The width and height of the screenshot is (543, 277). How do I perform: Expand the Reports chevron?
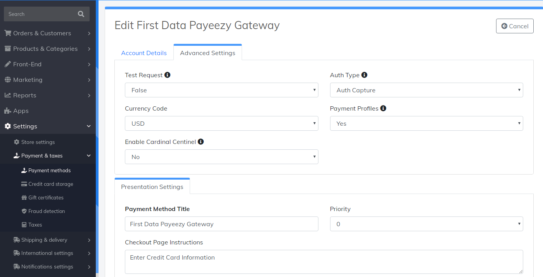89,95
